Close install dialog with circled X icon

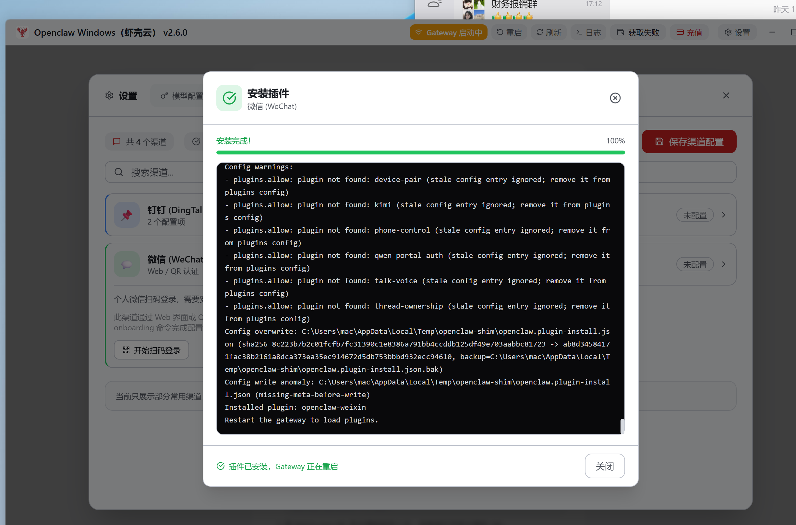615,98
